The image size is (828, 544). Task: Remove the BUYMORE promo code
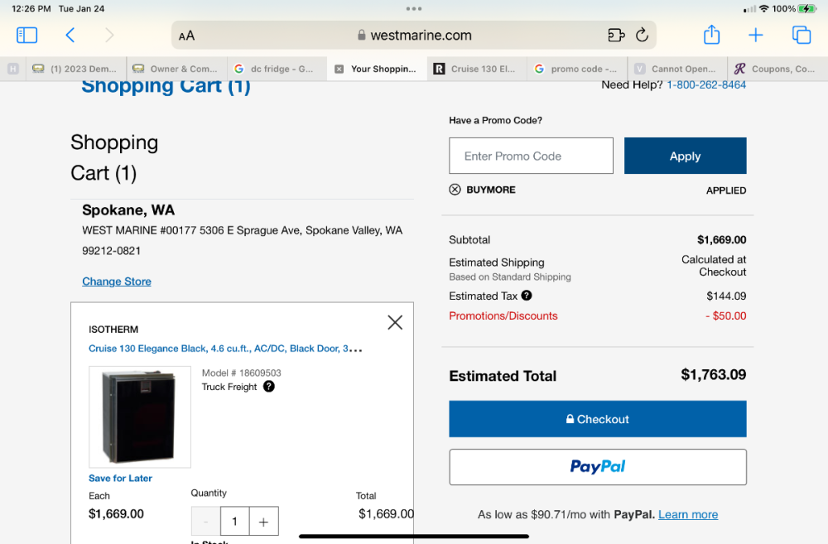[x=455, y=190]
